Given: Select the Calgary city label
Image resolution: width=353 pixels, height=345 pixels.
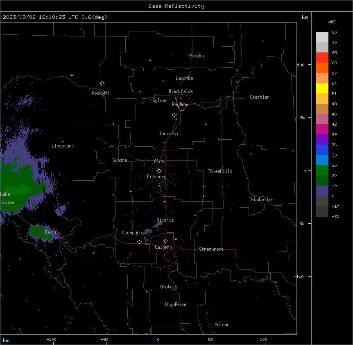Looking at the screenshot, I should [x=163, y=247].
